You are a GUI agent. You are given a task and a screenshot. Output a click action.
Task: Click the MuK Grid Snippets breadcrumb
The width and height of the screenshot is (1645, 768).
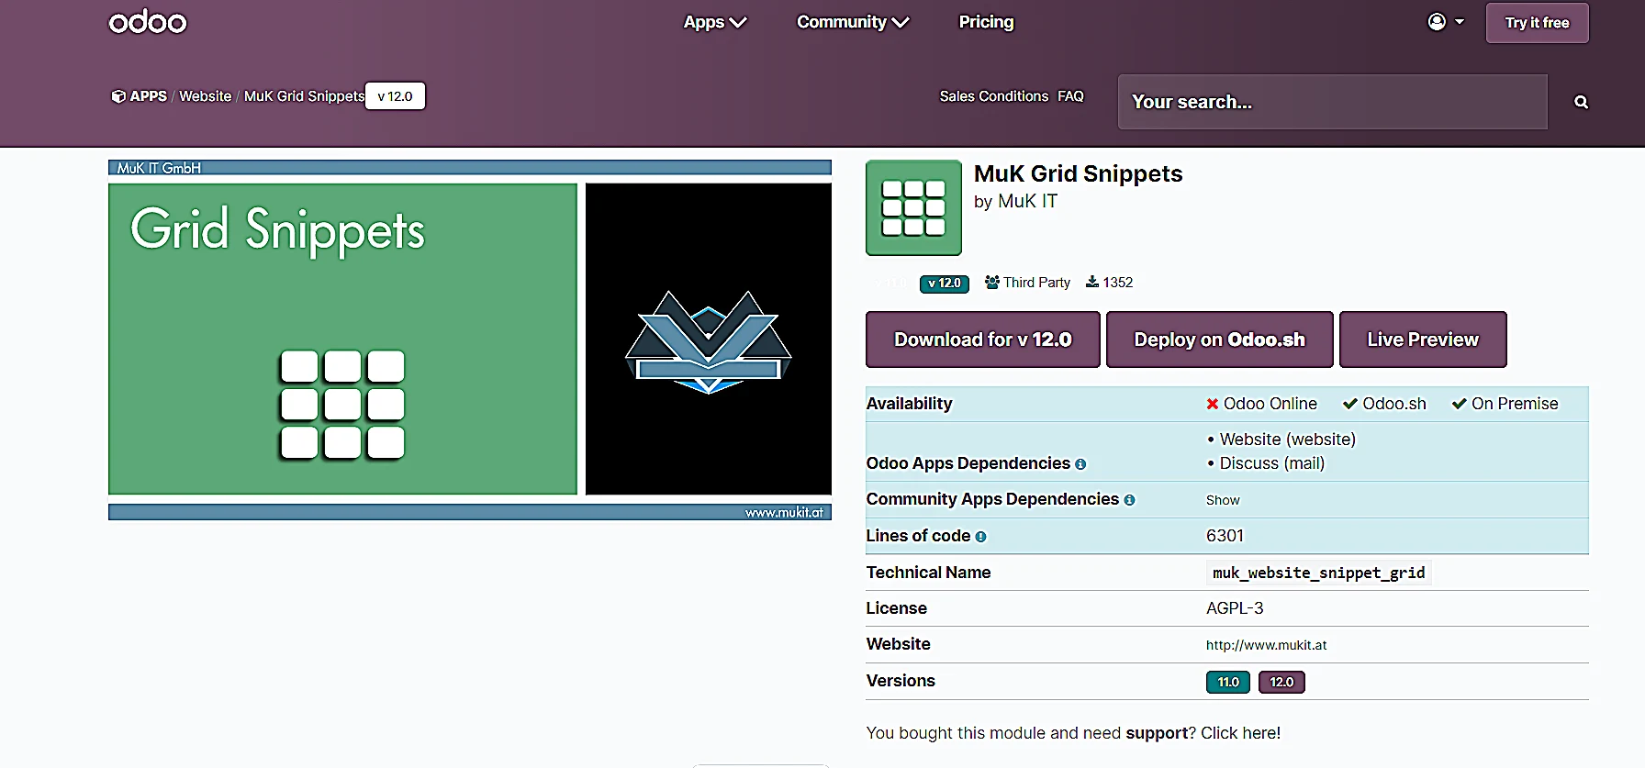pyautogui.click(x=304, y=96)
